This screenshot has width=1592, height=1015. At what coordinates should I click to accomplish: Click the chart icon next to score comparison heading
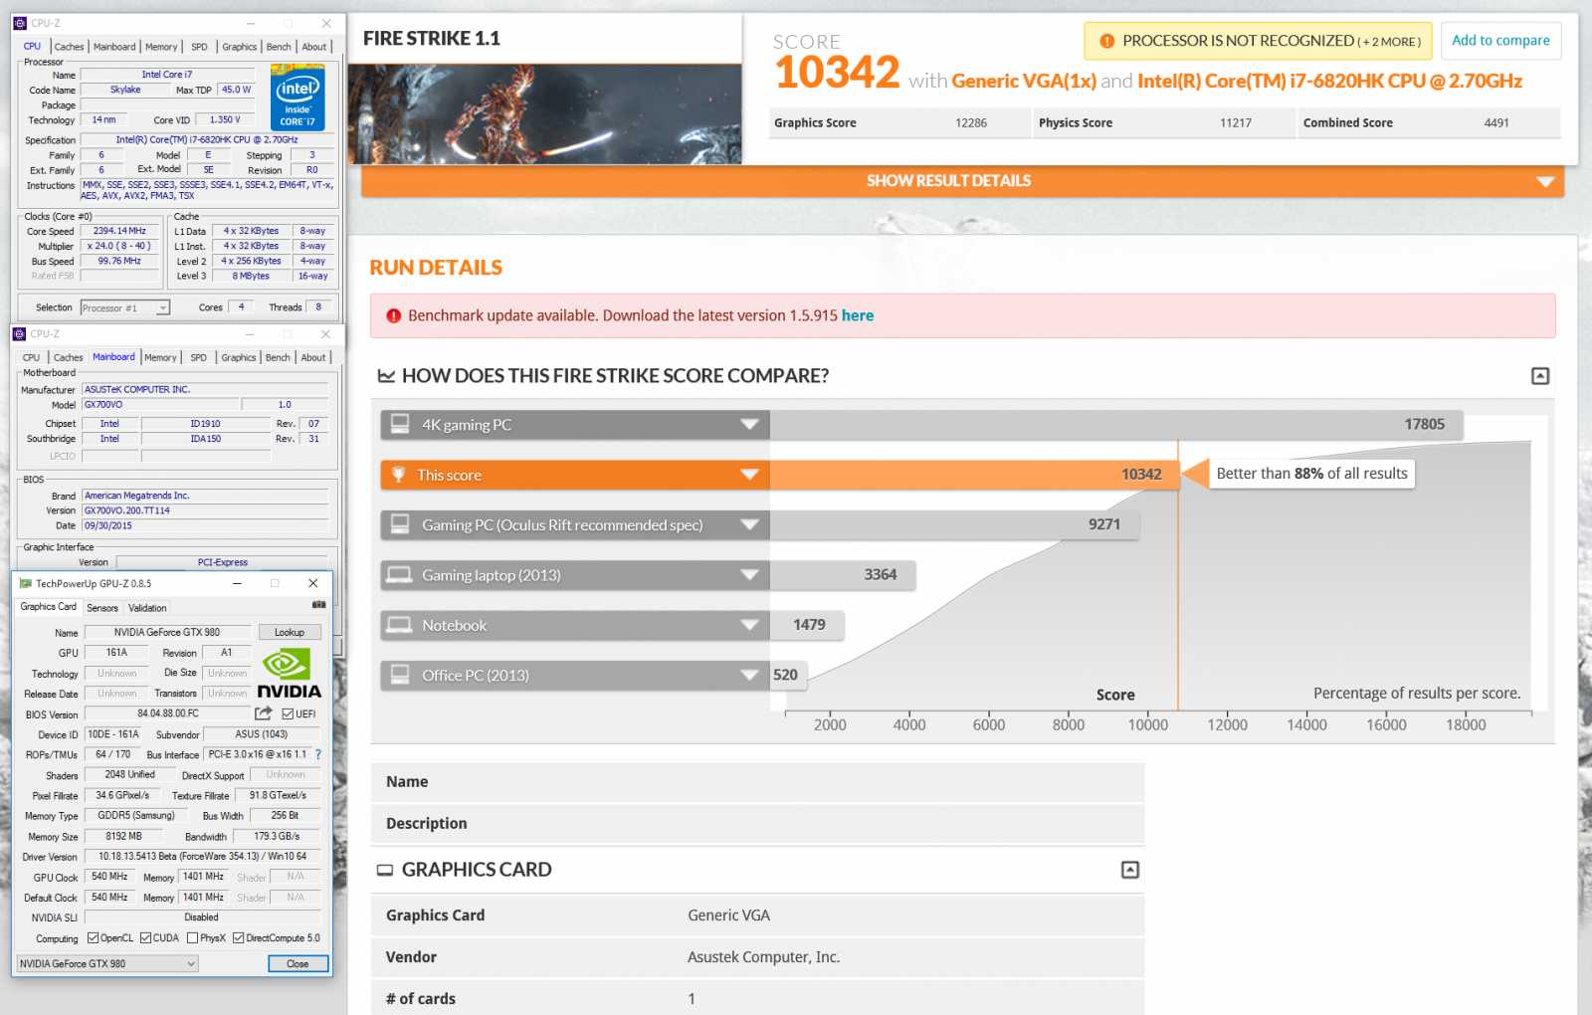386,376
